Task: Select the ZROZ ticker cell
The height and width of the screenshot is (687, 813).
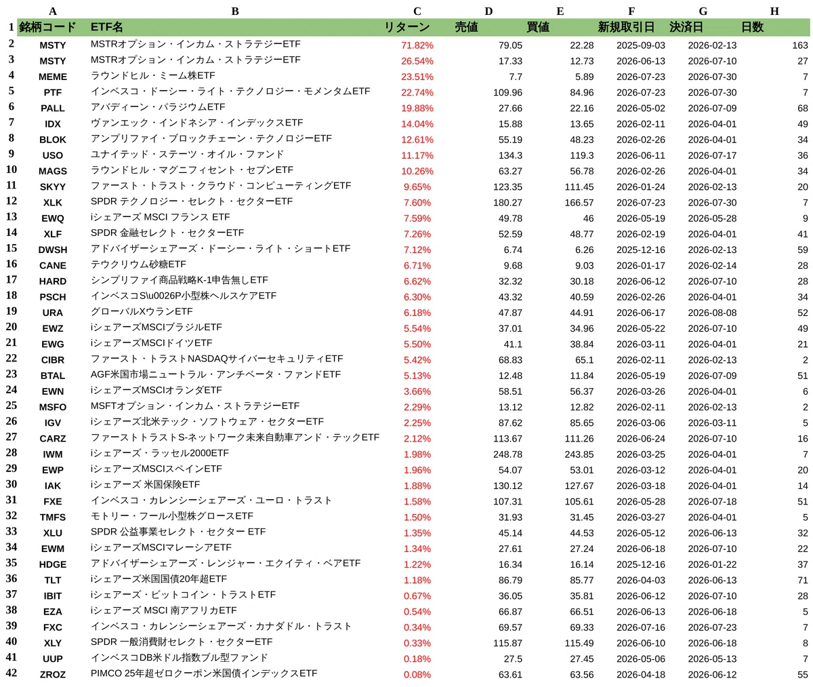Action: coord(53,674)
